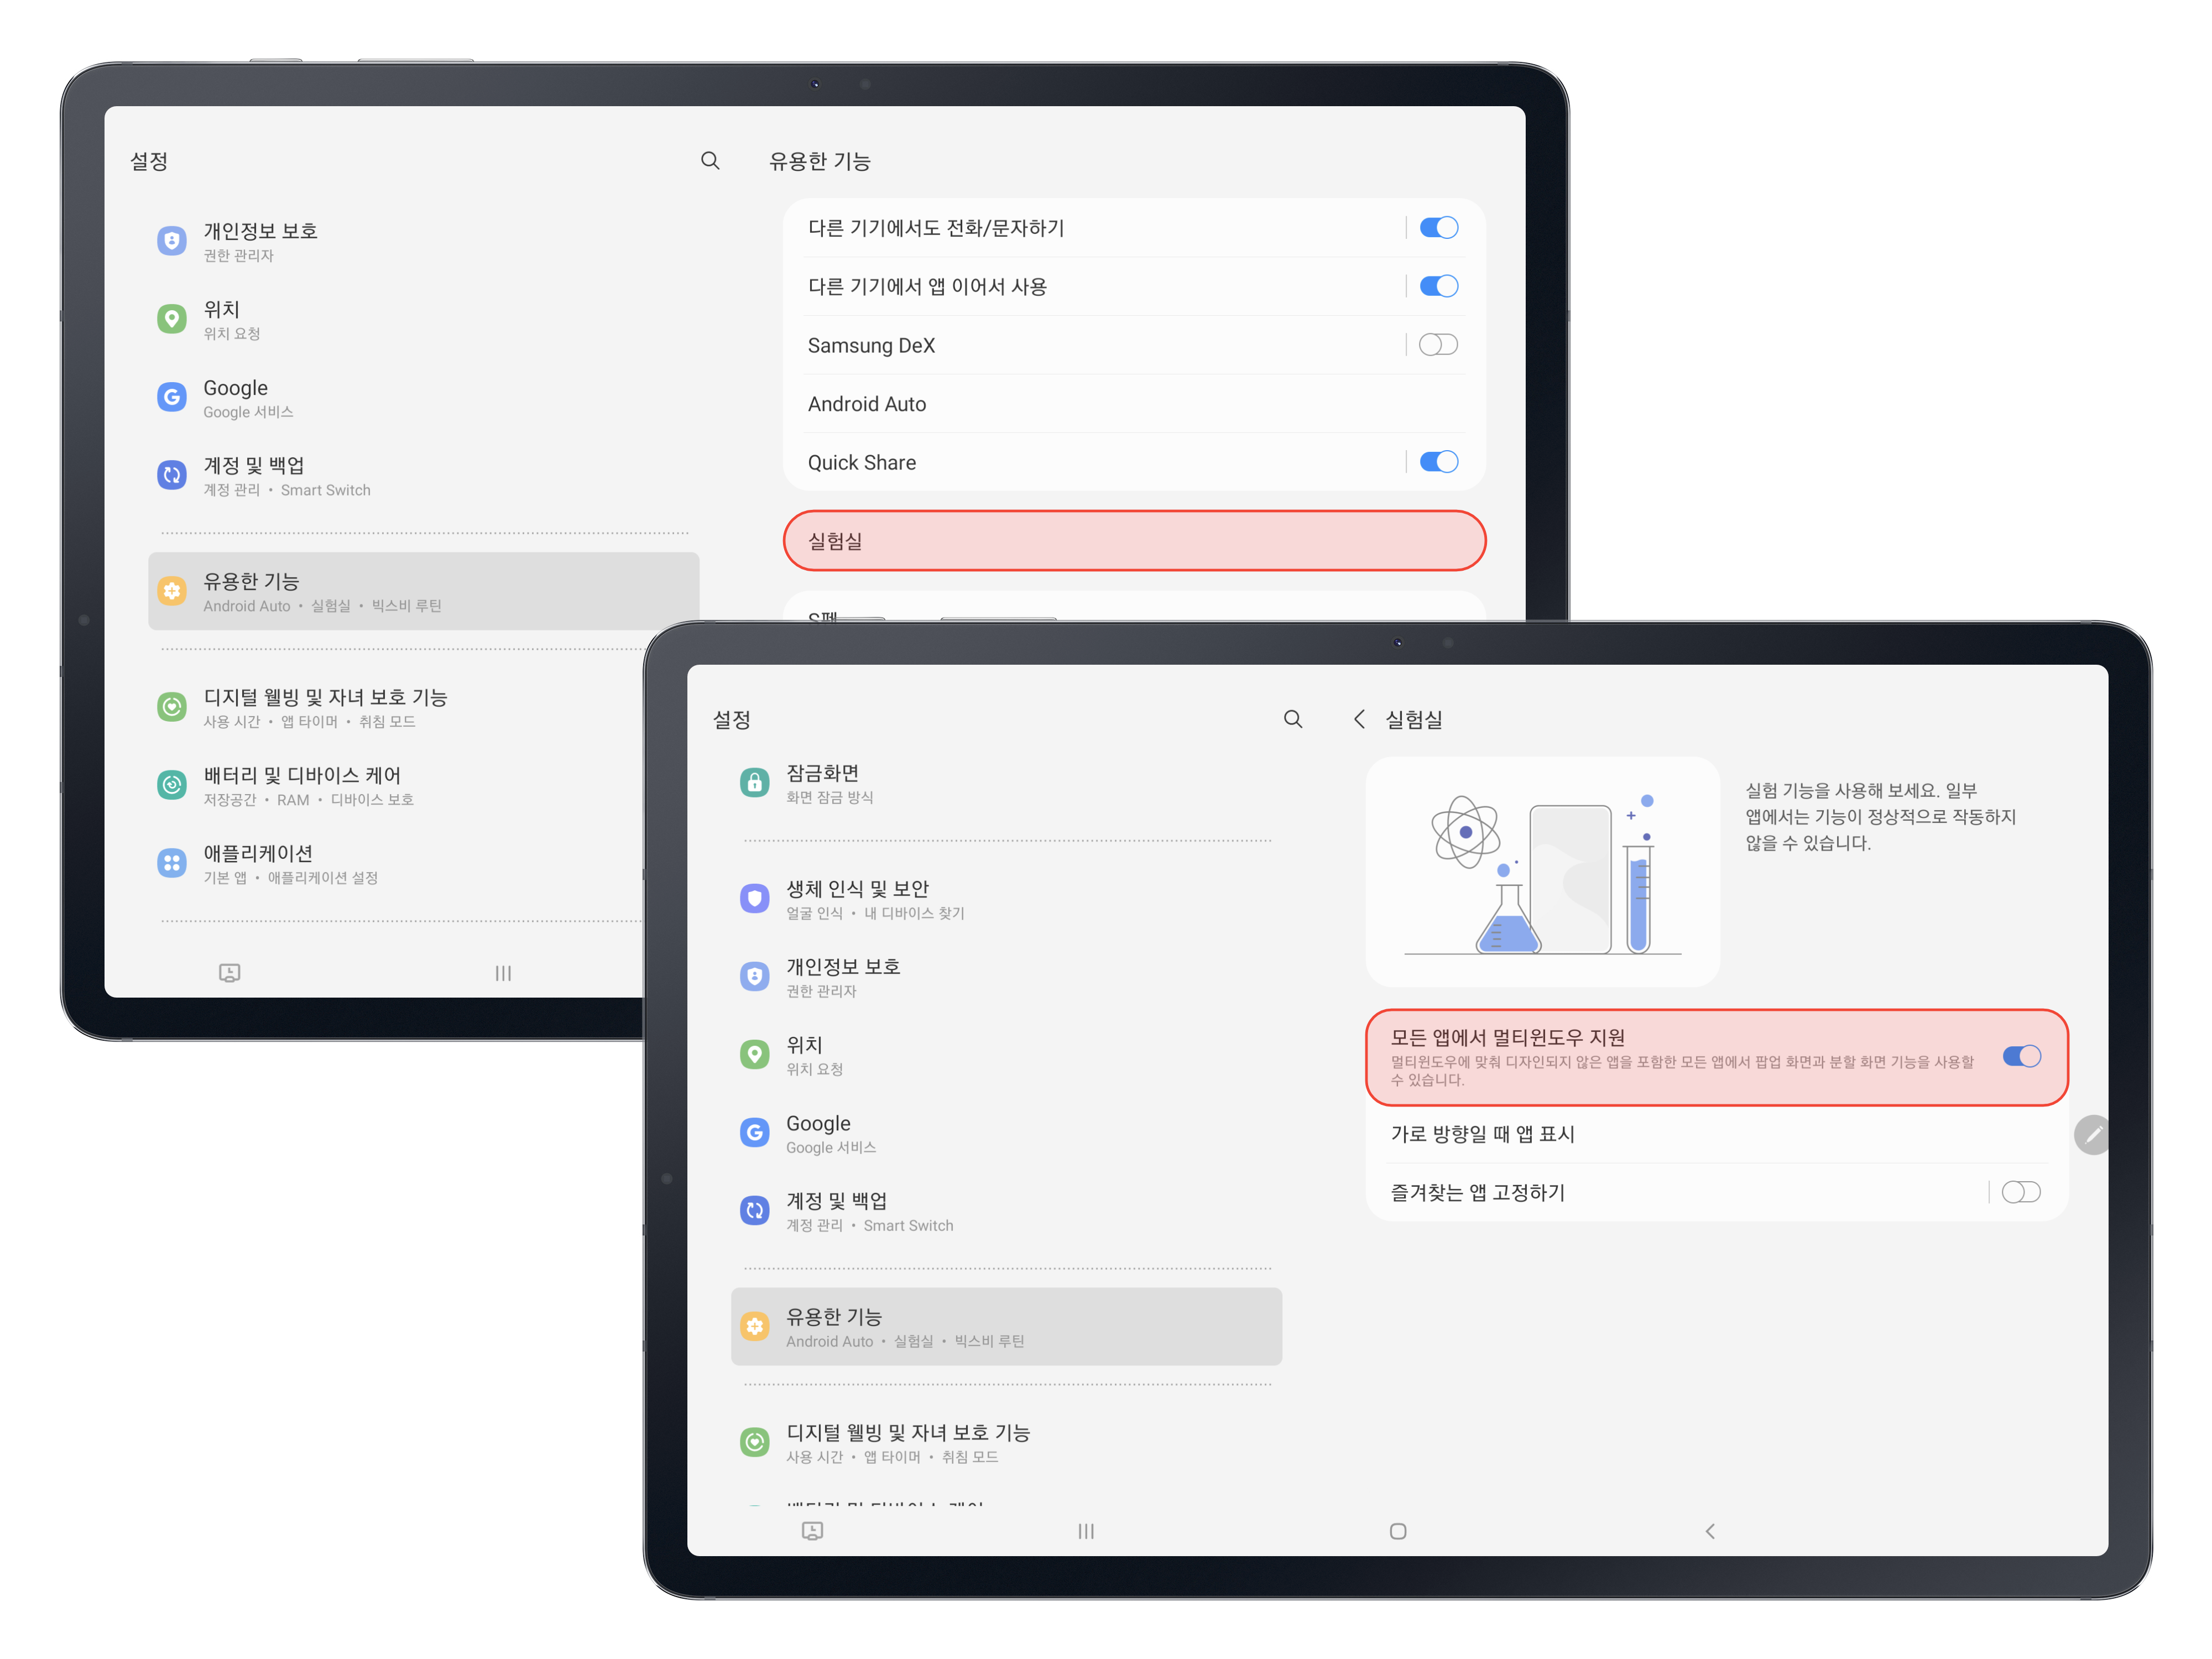Tap the home button in navigation bar

pos(1398,1531)
